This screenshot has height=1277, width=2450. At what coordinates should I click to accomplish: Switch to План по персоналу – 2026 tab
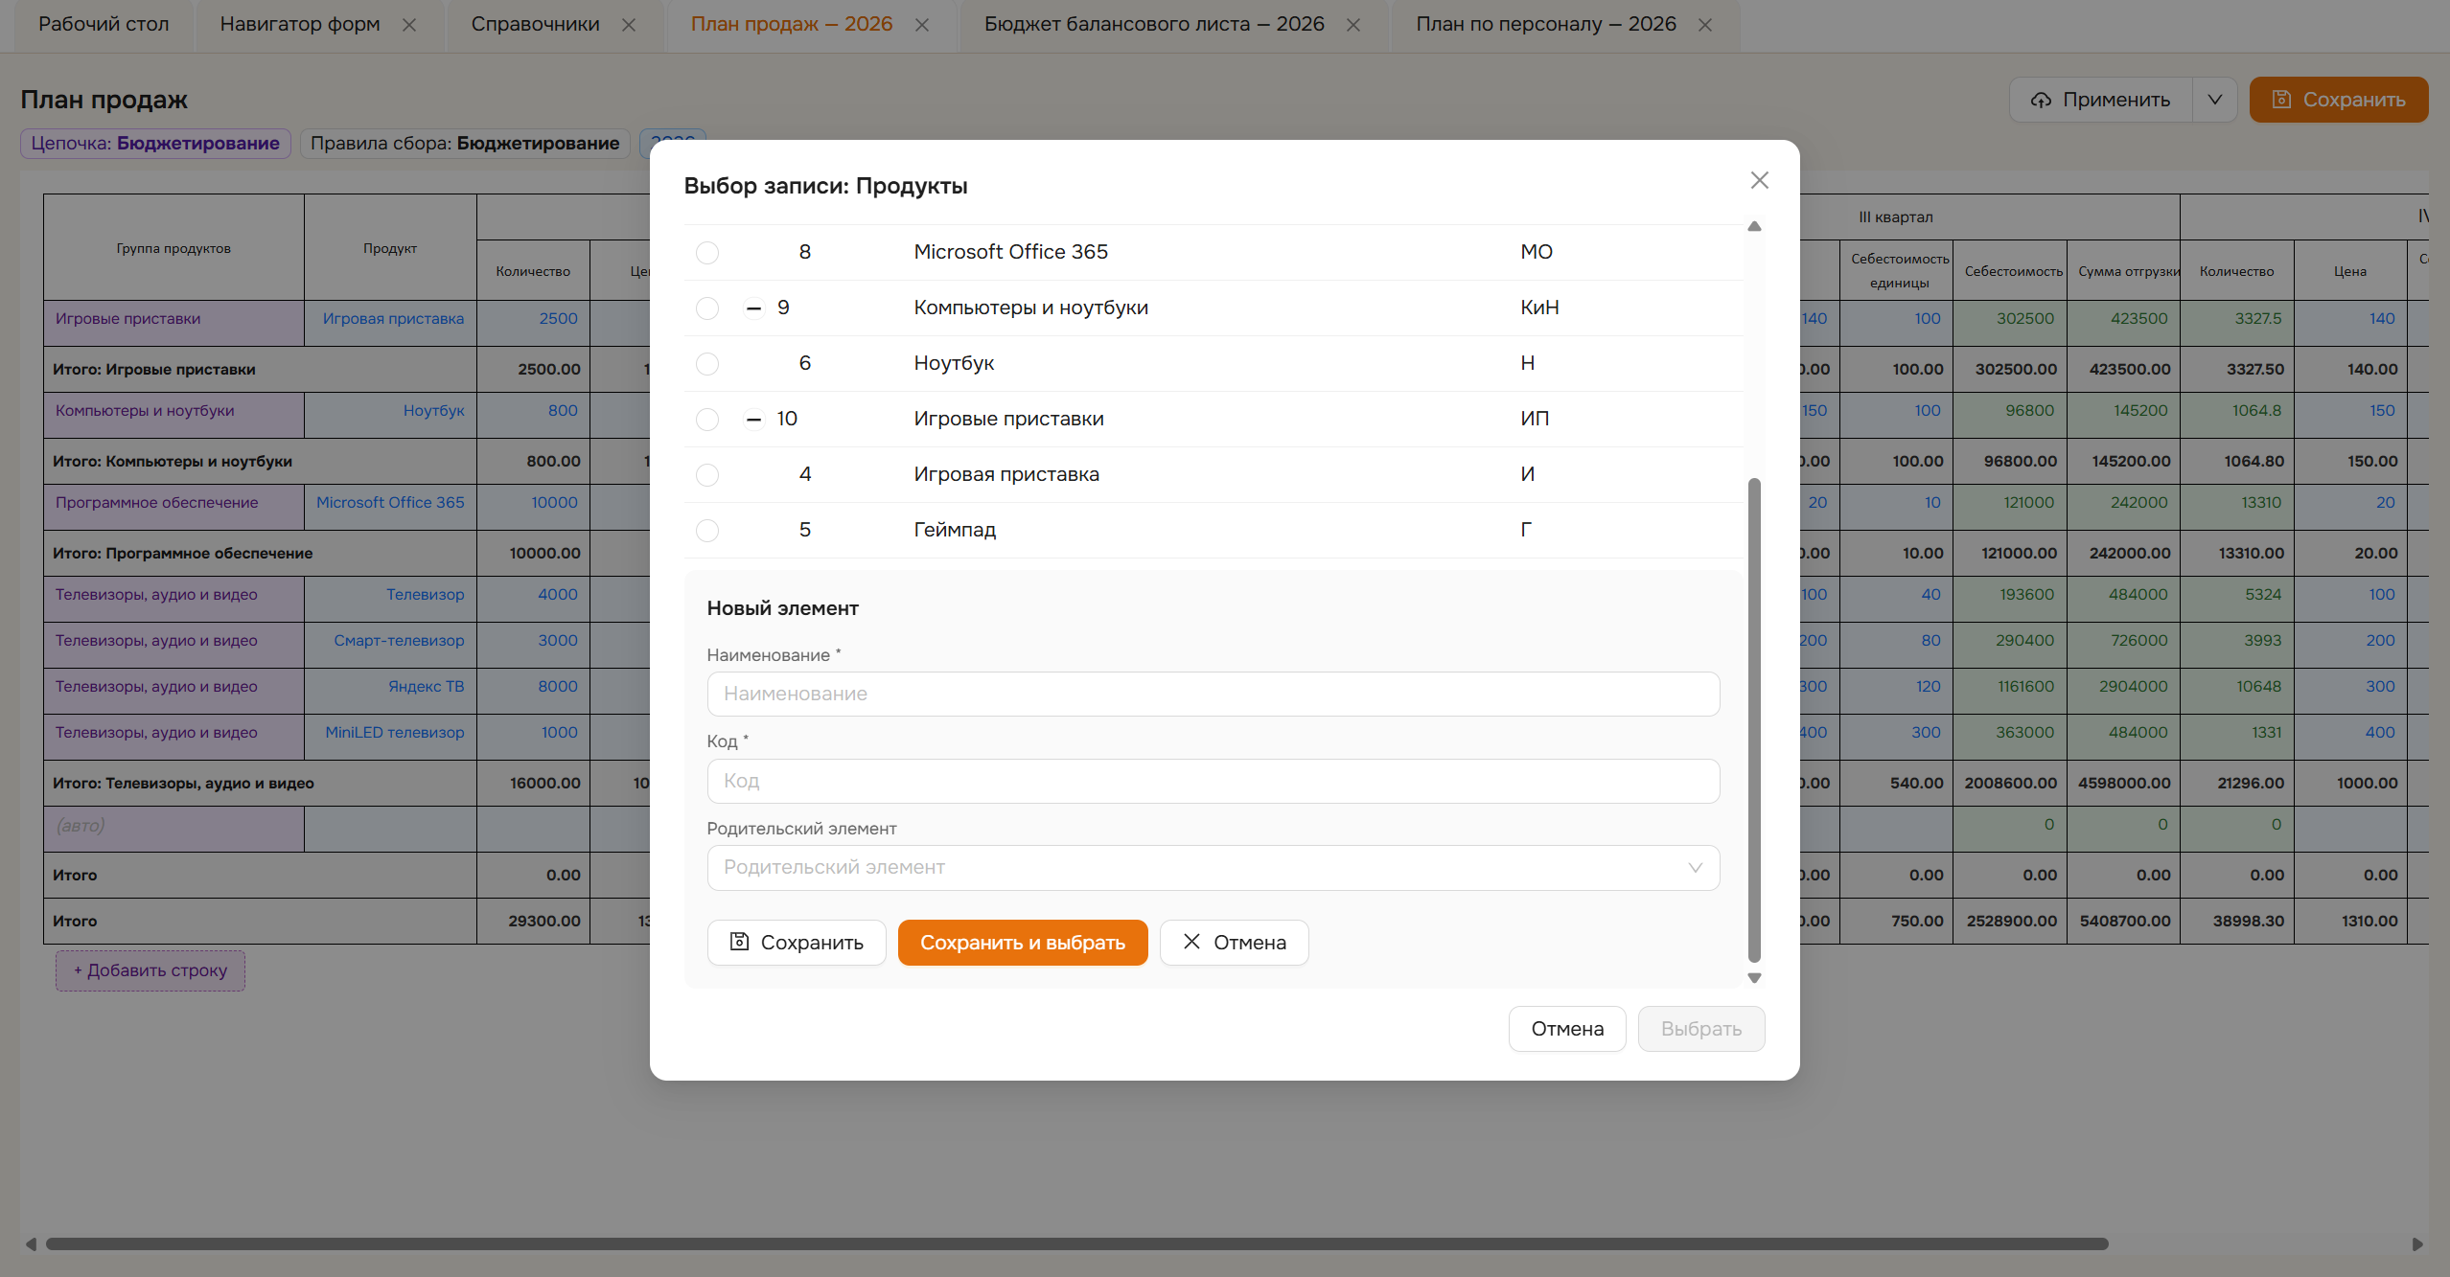click(1546, 25)
